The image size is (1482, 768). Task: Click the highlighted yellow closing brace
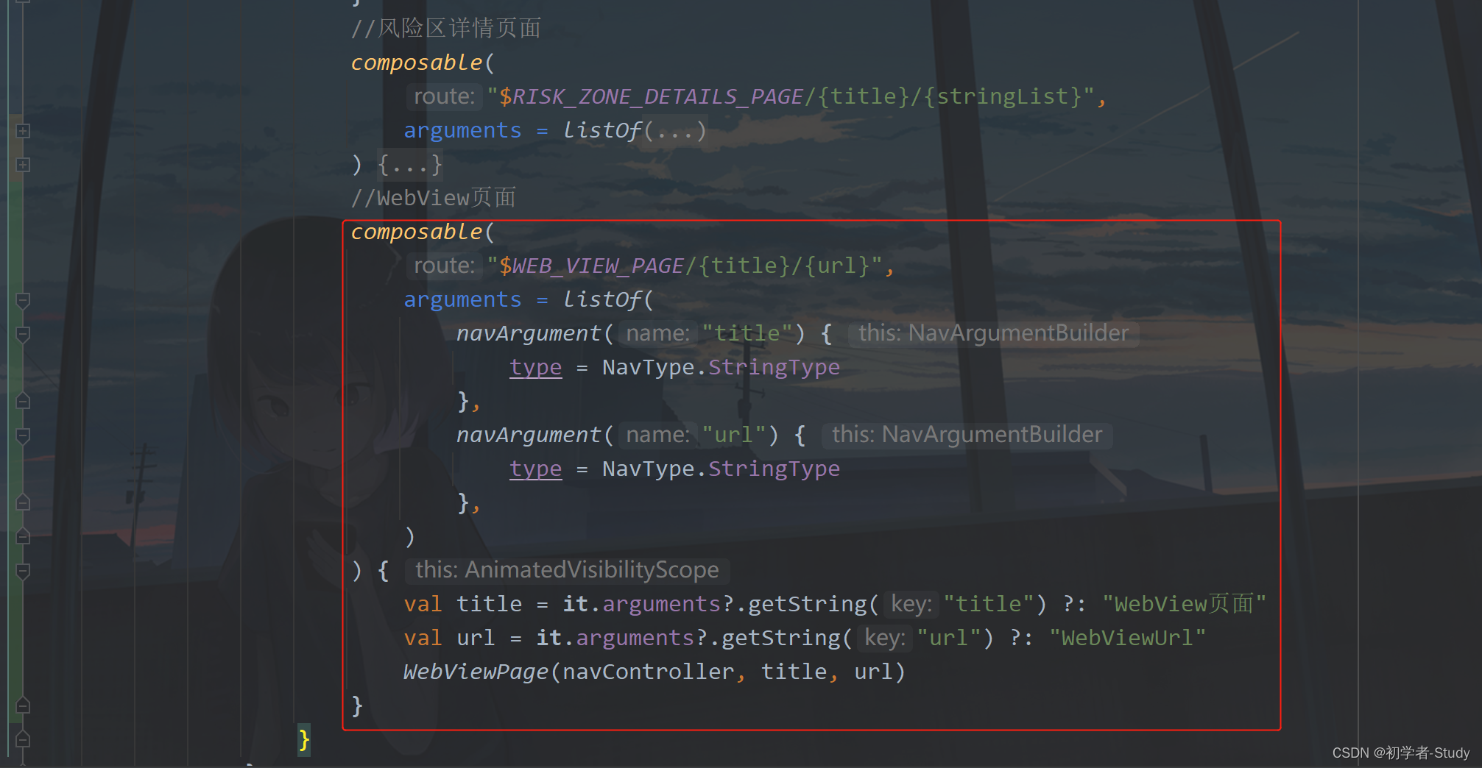pyautogui.click(x=303, y=739)
